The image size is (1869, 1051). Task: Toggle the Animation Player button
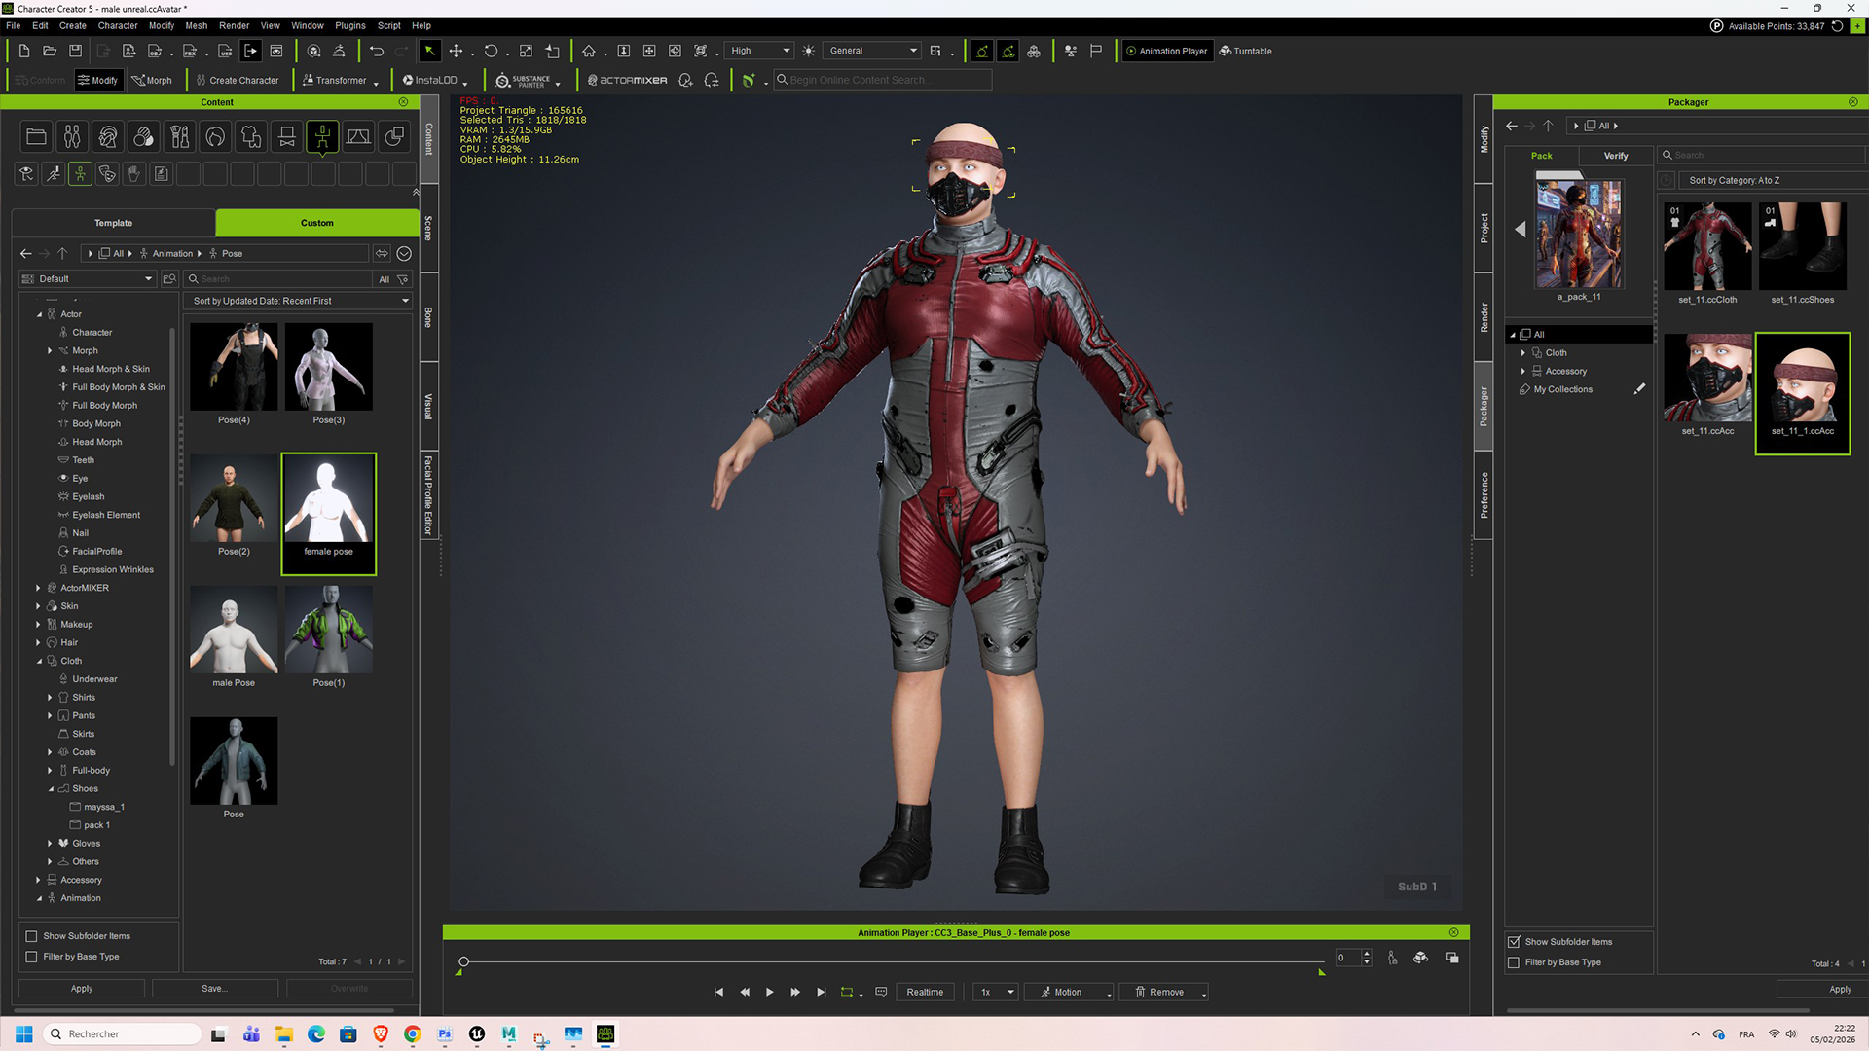click(x=1166, y=51)
